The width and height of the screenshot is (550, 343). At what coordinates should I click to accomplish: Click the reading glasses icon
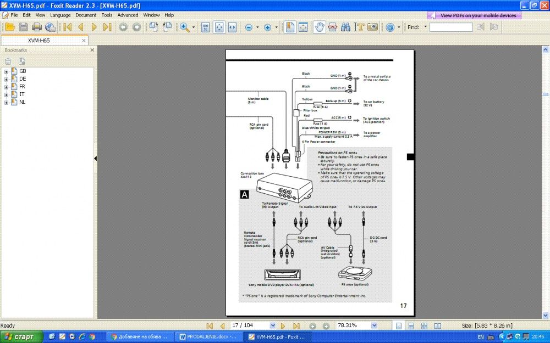(x=333, y=27)
